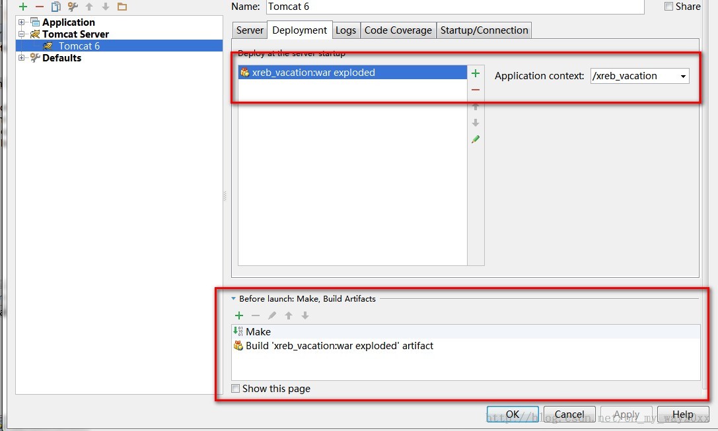
Task: Remove selected Before launch task
Action: [256, 315]
